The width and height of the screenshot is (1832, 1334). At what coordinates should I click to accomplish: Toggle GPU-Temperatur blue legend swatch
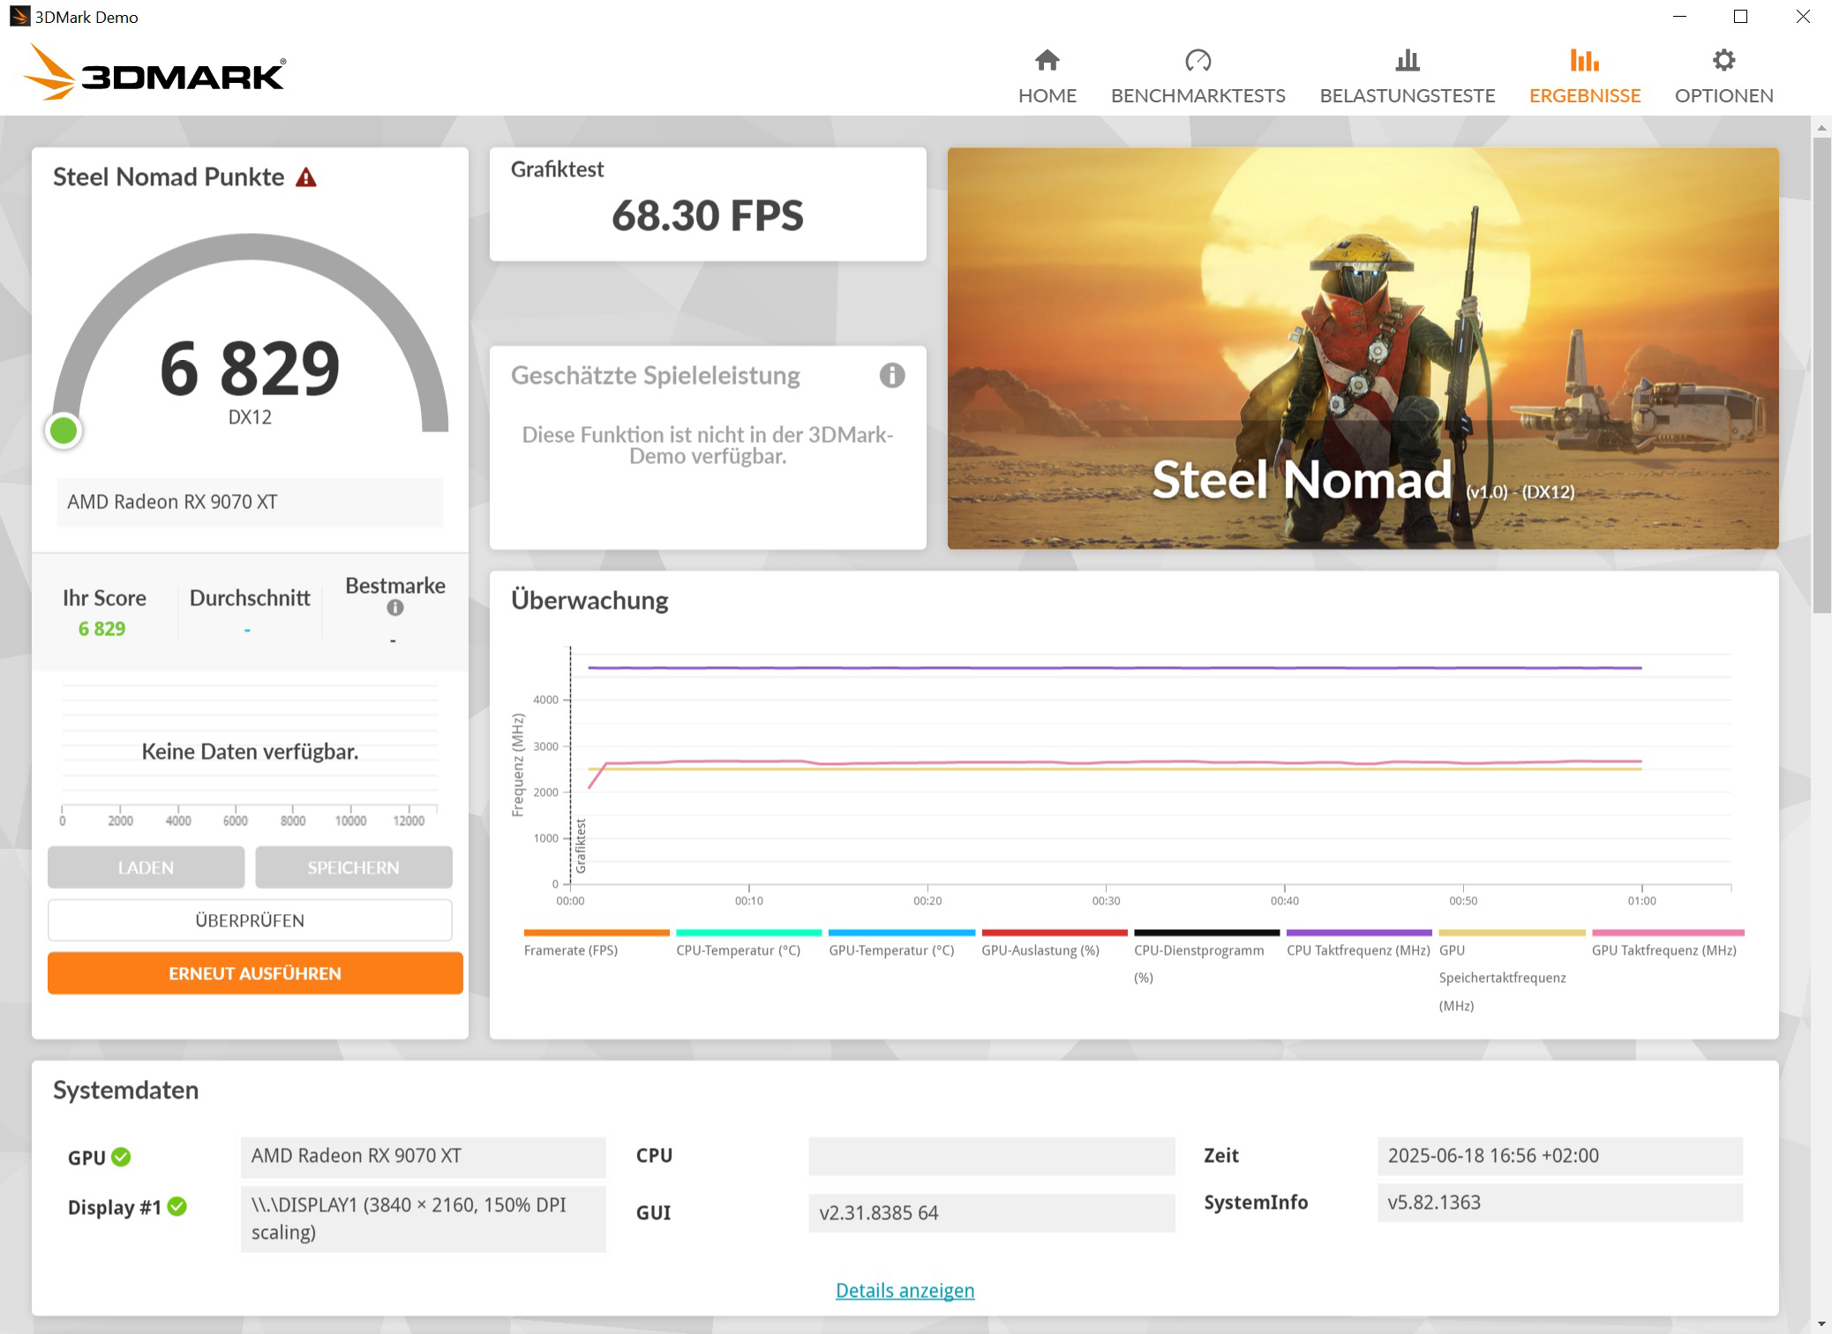[901, 933]
